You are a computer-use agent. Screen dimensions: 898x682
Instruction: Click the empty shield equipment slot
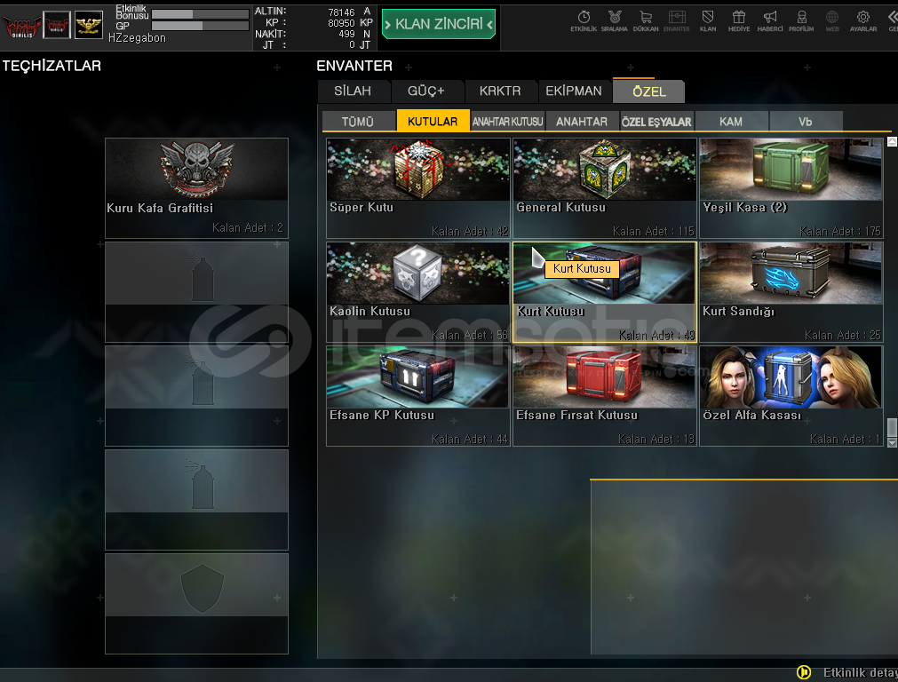point(196,604)
